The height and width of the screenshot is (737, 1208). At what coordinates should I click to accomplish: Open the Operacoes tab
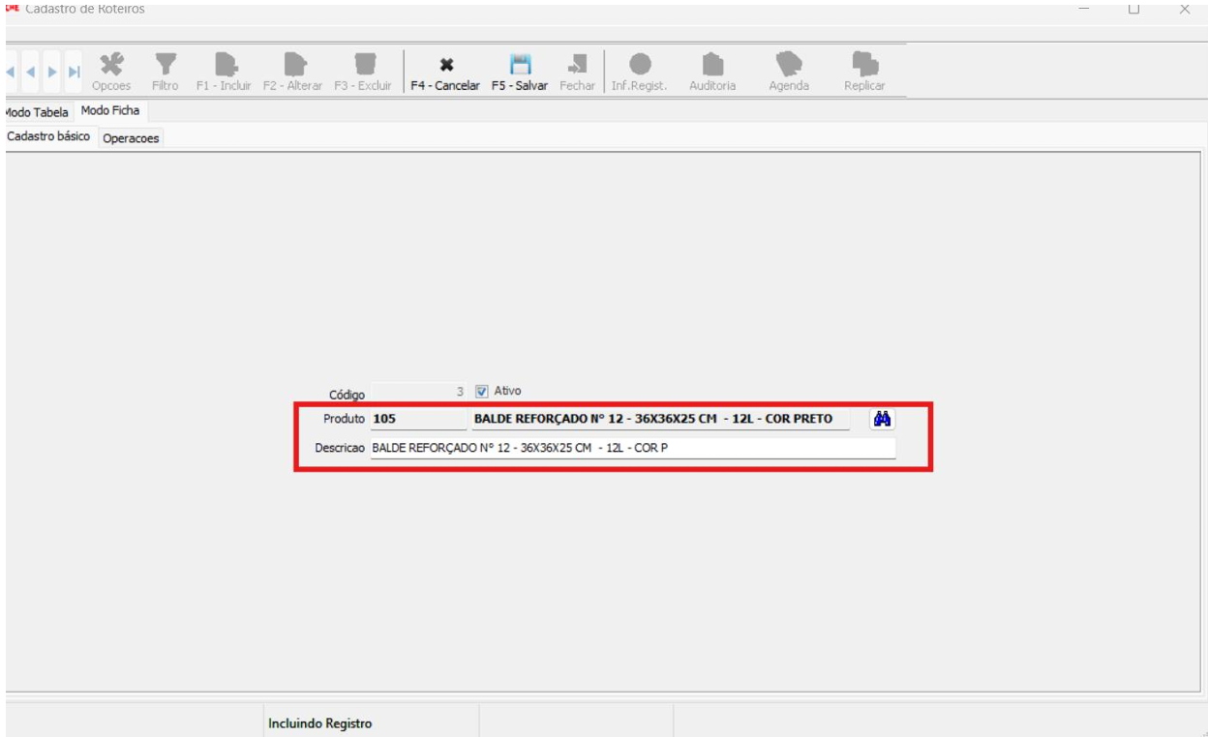click(x=131, y=138)
